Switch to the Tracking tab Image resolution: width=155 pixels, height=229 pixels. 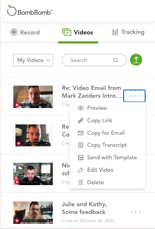[x=128, y=32]
